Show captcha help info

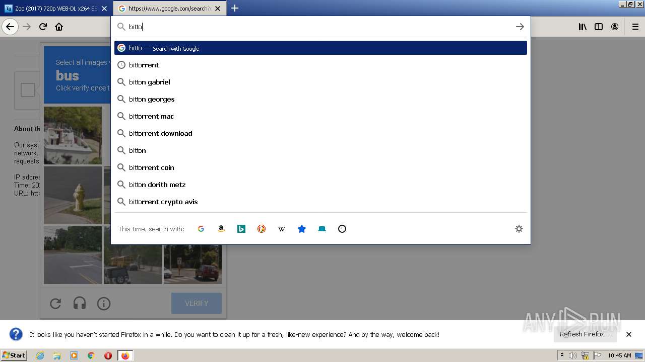[x=104, y=303]
